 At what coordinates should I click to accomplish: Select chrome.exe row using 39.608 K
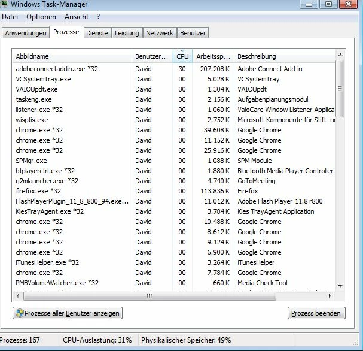click(x=173, y=130)
